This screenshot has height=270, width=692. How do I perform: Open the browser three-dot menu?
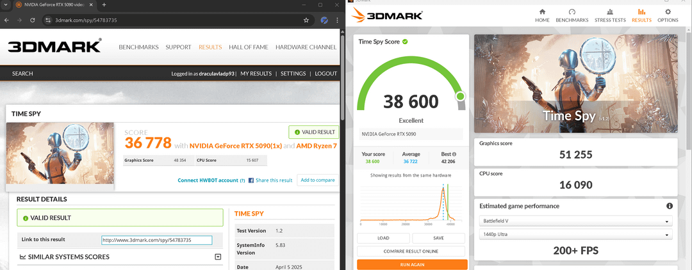pos(337,20)
